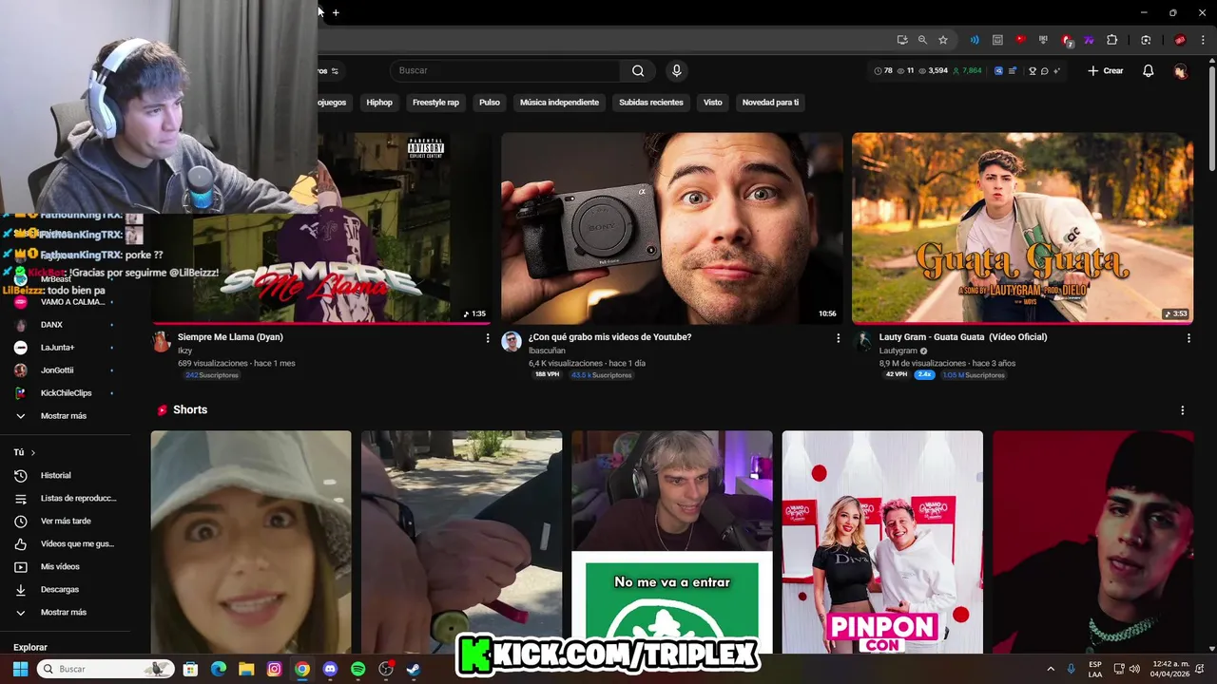The image size is (1217, 684).
Task: Select the Pulso filter chip
Action: tap(490, 103)
